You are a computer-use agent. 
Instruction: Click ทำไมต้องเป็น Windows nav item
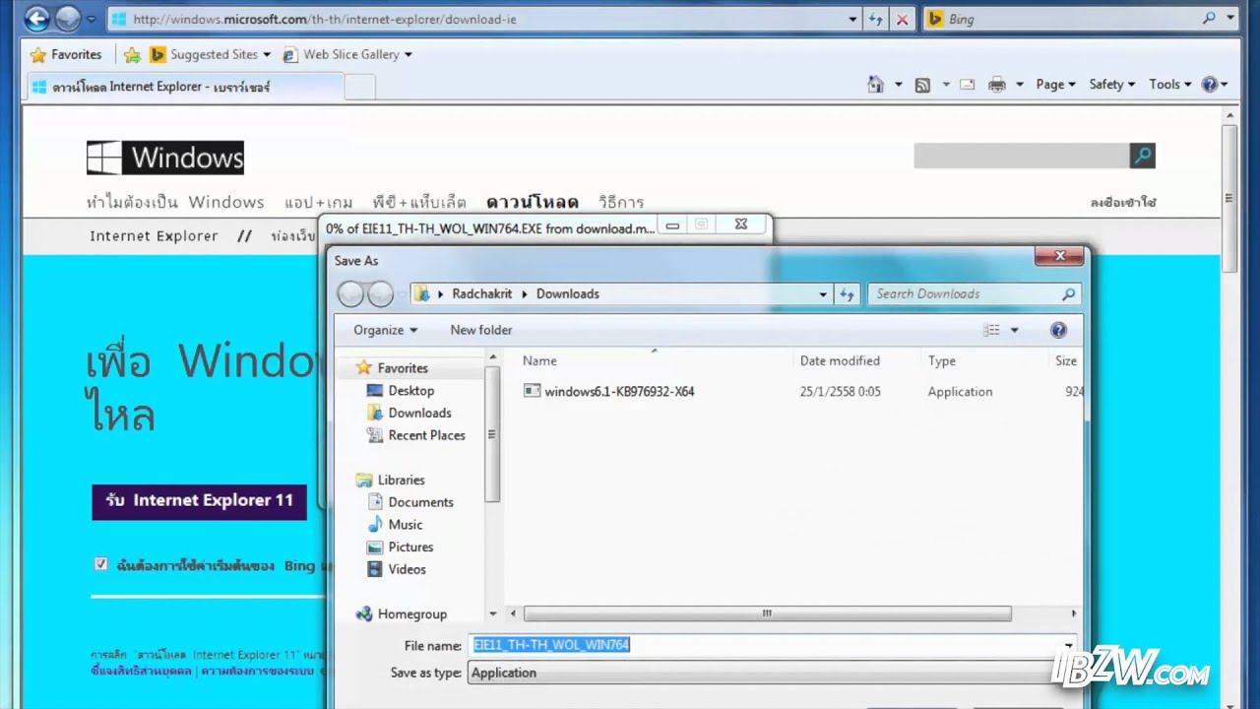(x=175, y=202)
